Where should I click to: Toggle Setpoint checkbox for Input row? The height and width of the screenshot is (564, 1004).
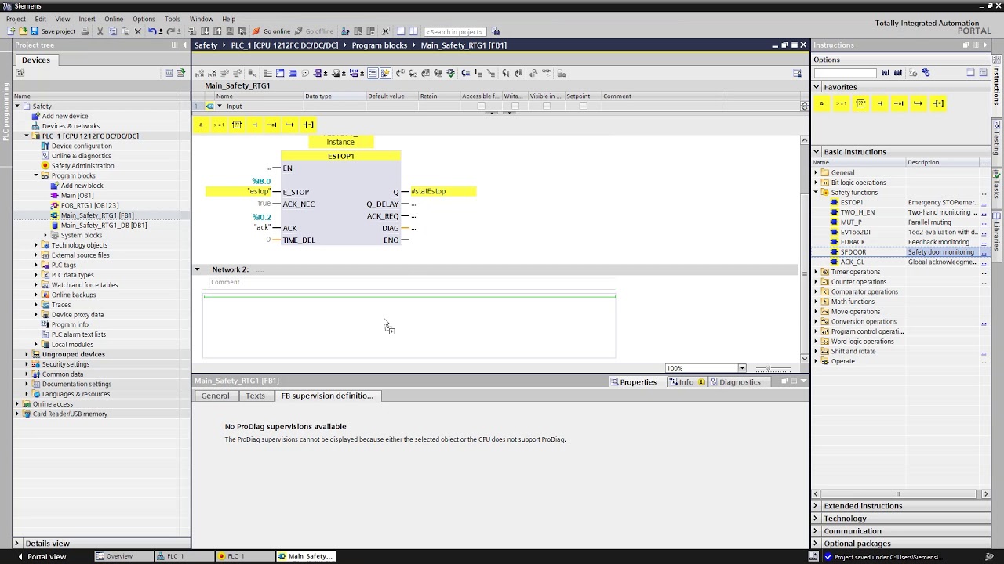click(583, 106)
